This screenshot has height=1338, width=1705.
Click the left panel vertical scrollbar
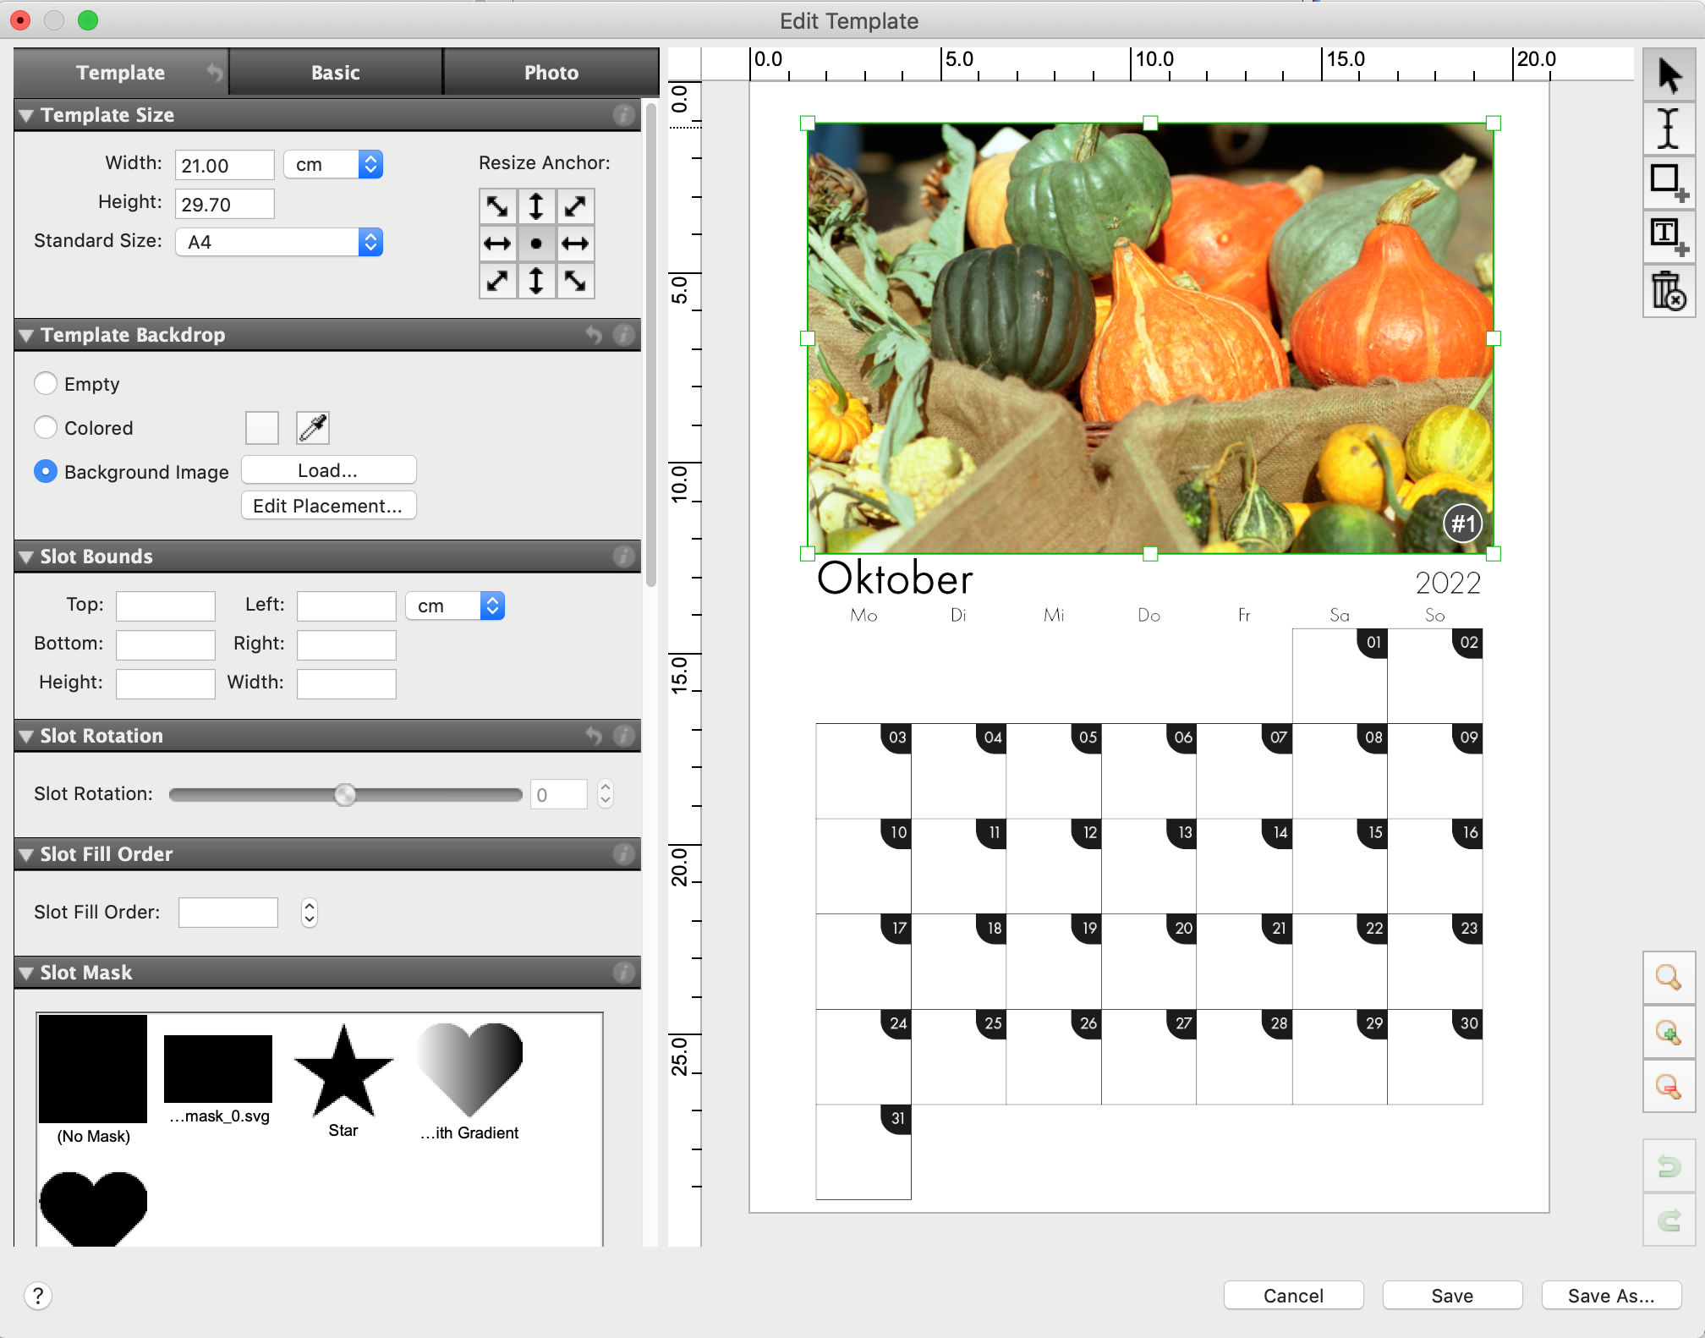pos(650,347)
